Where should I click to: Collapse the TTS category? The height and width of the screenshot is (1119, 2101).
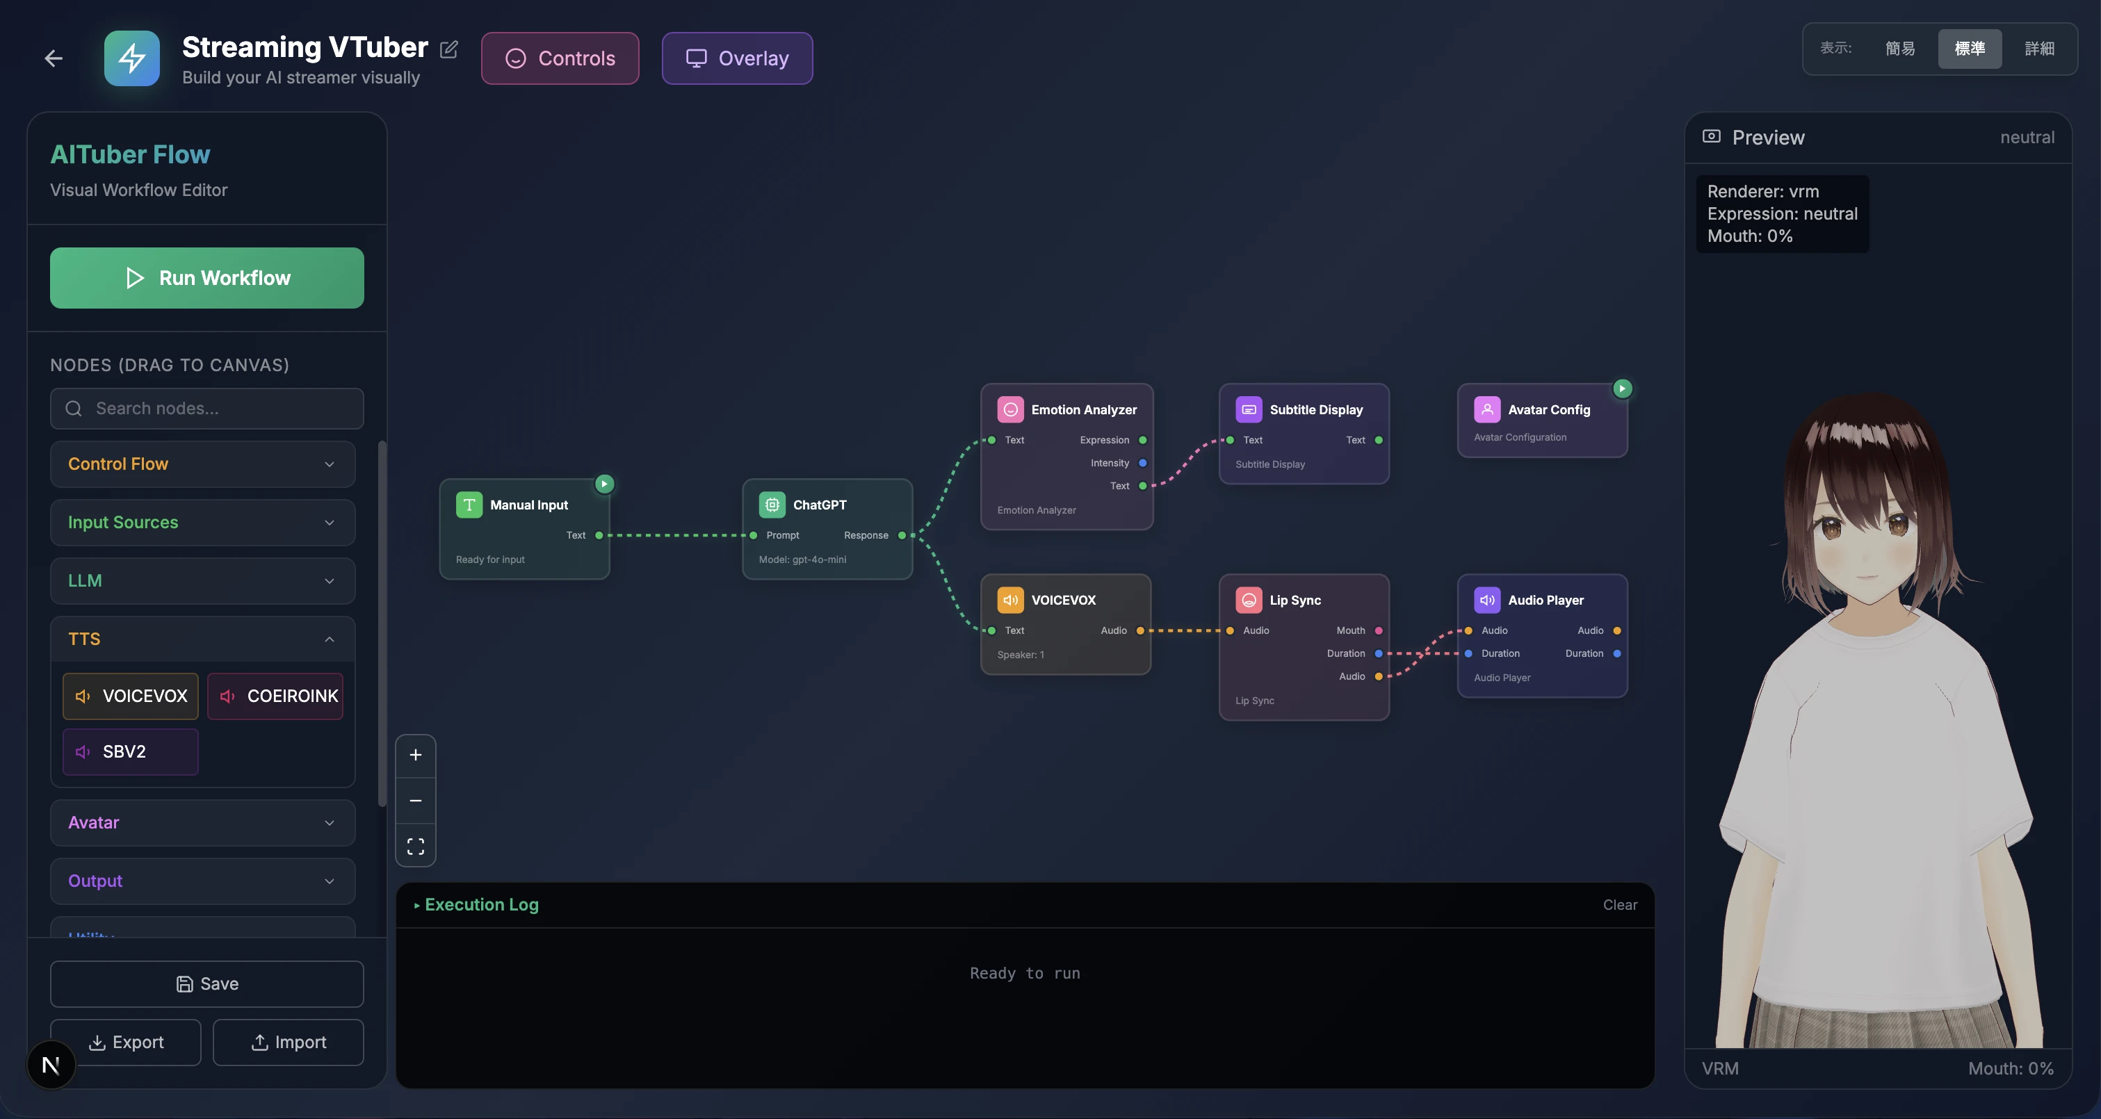(203, 639)
